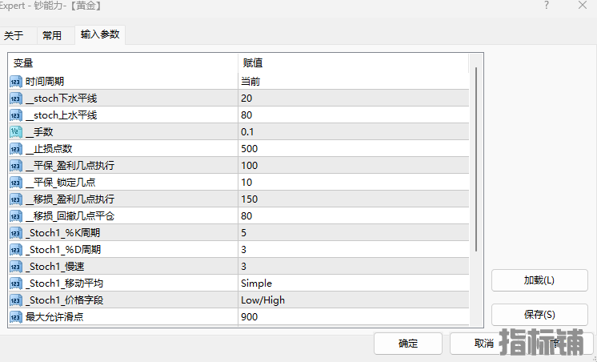Click the icon beside __平保_盈利几点执行
The image size is (597, 362).
[16, 165]
